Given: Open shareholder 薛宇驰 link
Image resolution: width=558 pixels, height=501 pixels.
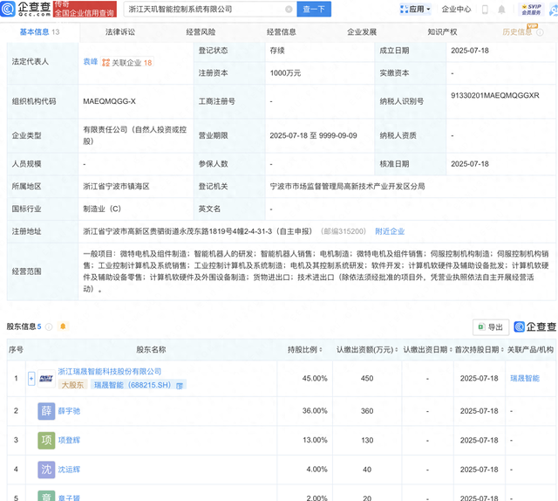Looking at the screenshot, I should click(x=69, y=411).
